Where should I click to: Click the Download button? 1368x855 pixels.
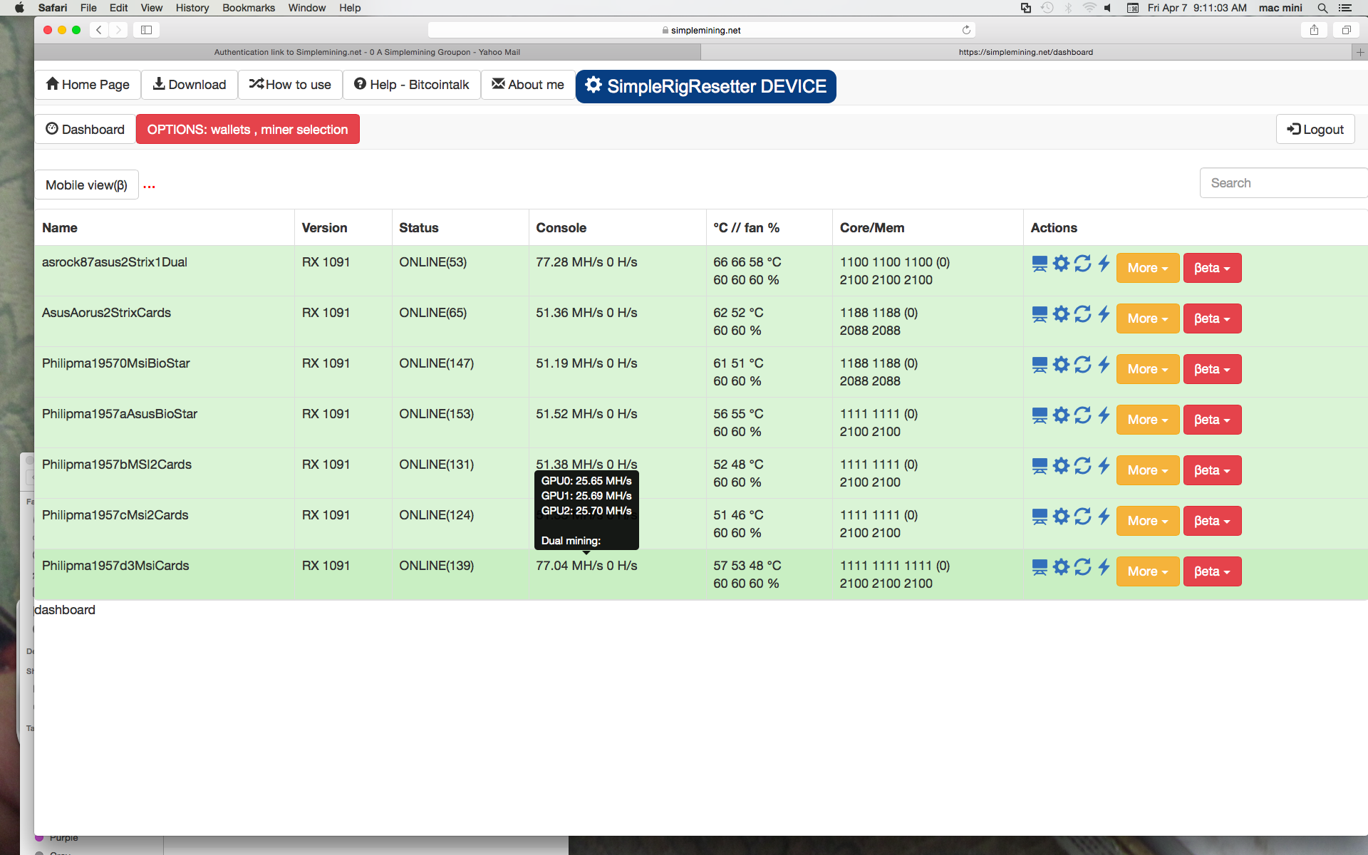coord(190,85)
